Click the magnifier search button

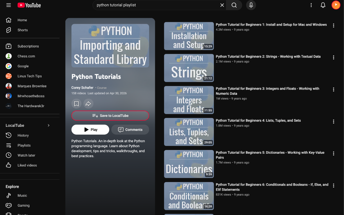(234, 5)
